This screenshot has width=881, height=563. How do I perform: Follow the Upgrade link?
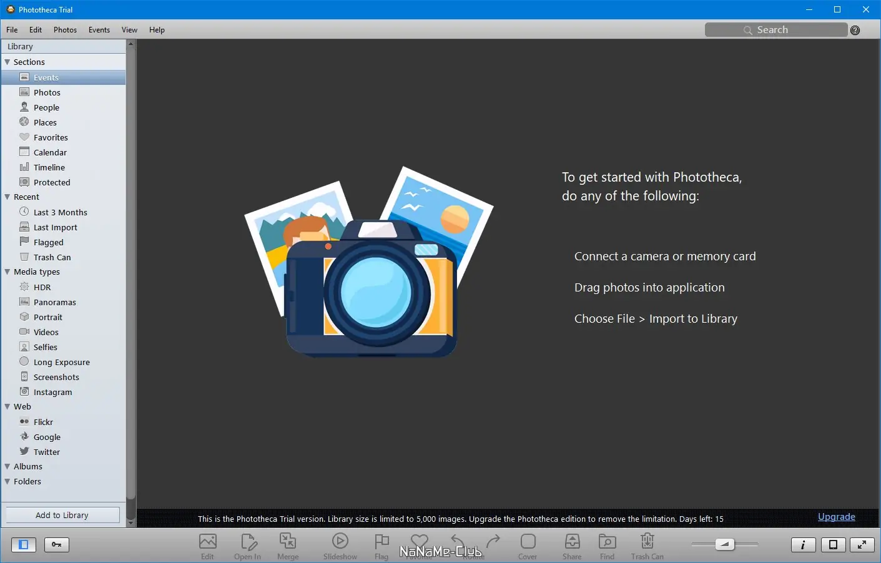(x=837, y=516)
